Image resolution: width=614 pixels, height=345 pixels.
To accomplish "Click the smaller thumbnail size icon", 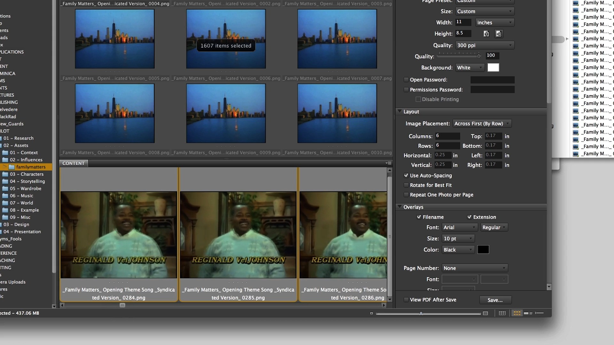I will 371,313.
